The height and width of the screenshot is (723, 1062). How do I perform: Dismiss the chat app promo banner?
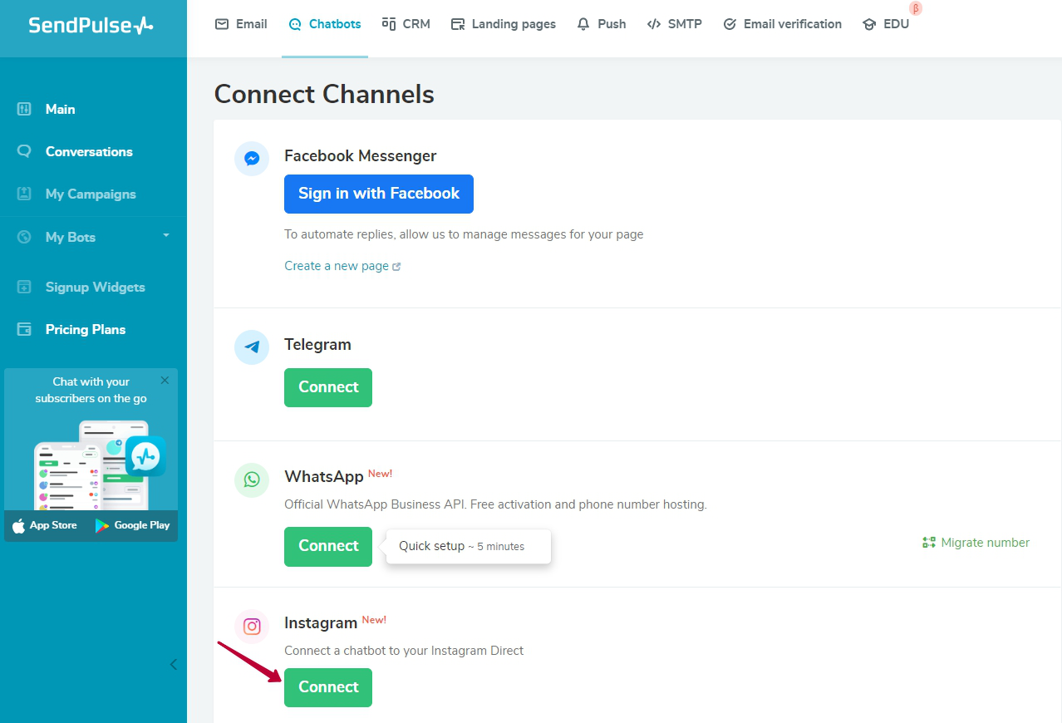point(165,380)
